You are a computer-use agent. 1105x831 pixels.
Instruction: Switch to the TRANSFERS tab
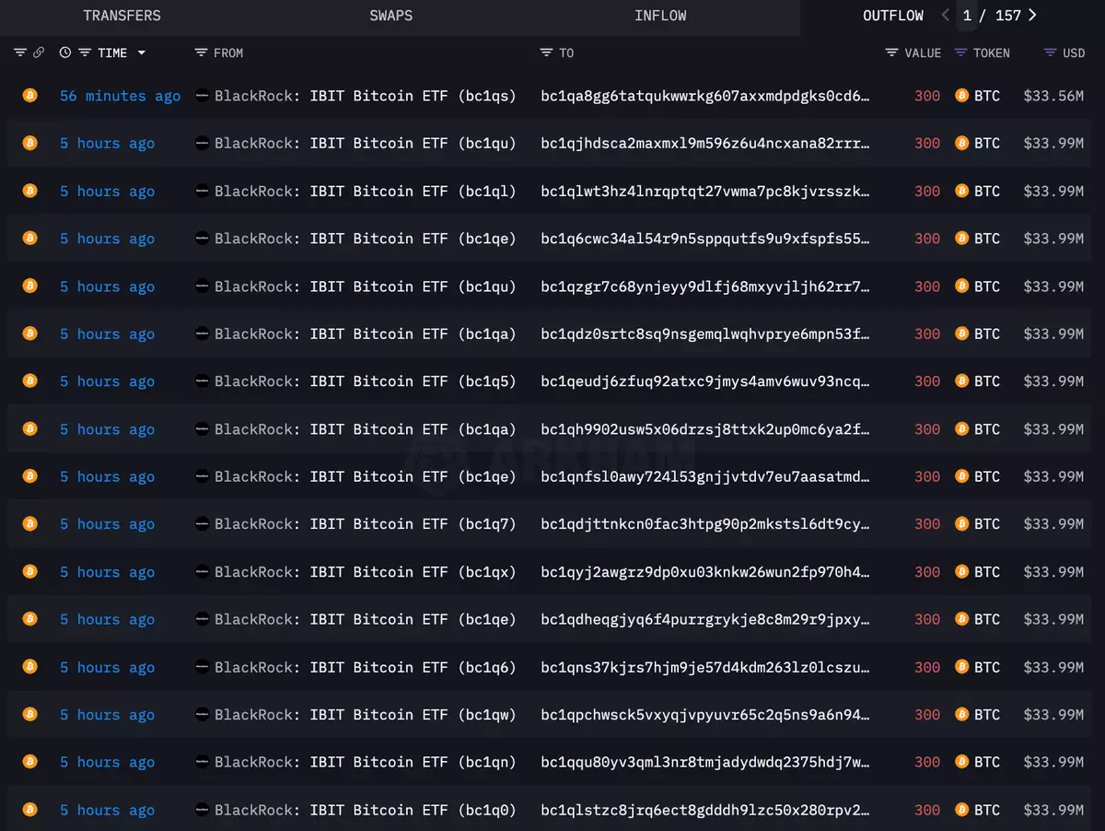tap(122, 16)
